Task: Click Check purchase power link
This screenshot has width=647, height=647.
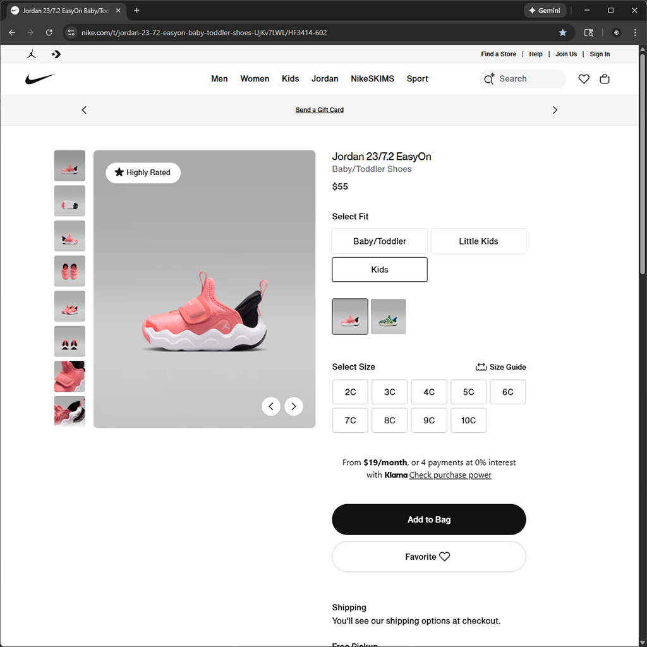Action: pos(450,475)
